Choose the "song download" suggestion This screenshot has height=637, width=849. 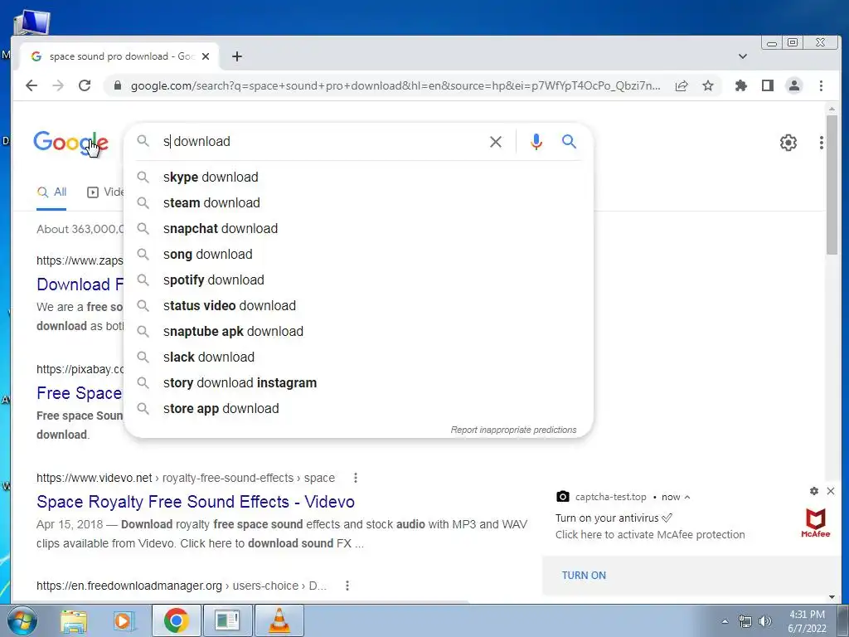[x=358, y=254]
